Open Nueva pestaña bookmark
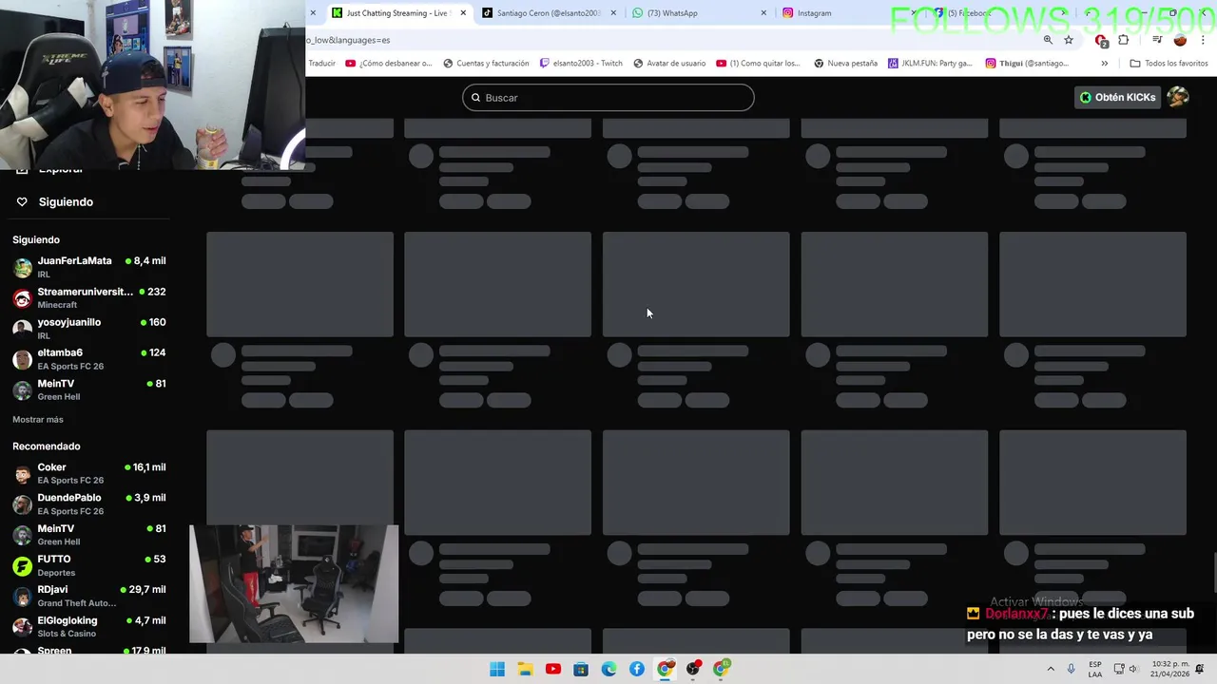The height and width of the screenshot is (684, 1217). point(844,64)
